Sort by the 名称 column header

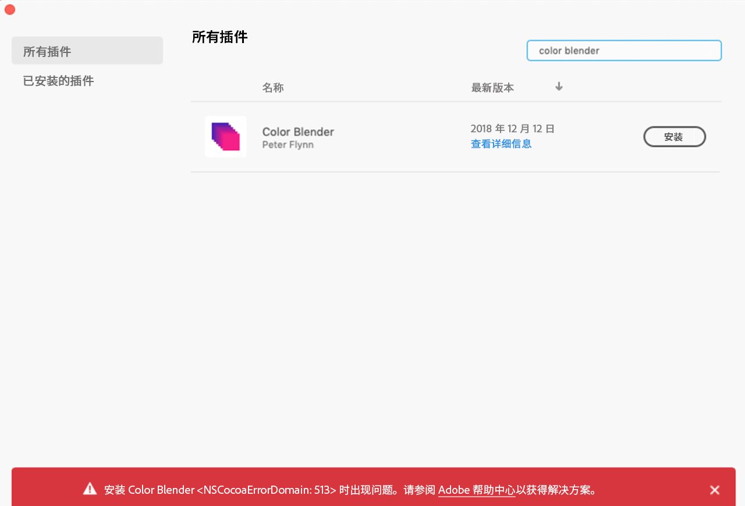coord(273,88)
